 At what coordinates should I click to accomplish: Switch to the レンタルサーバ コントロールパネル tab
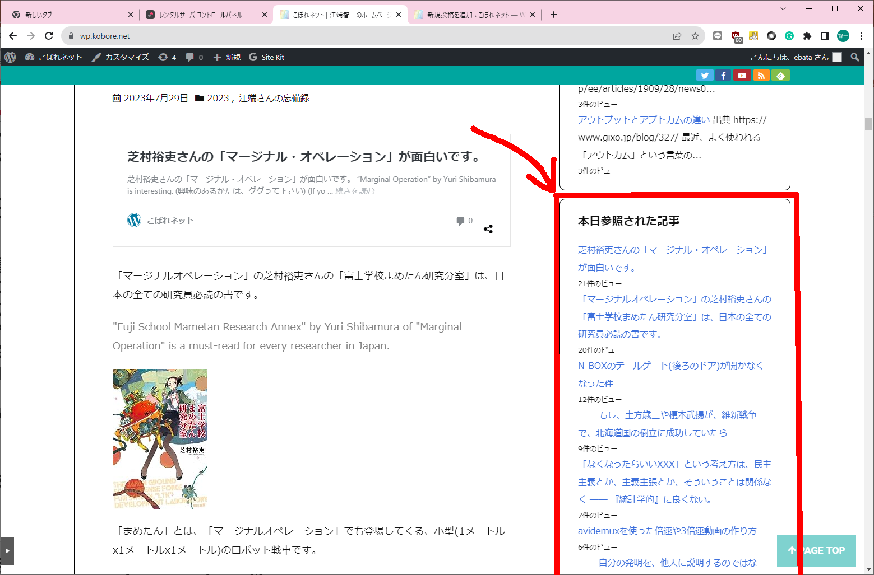(201, 15)
